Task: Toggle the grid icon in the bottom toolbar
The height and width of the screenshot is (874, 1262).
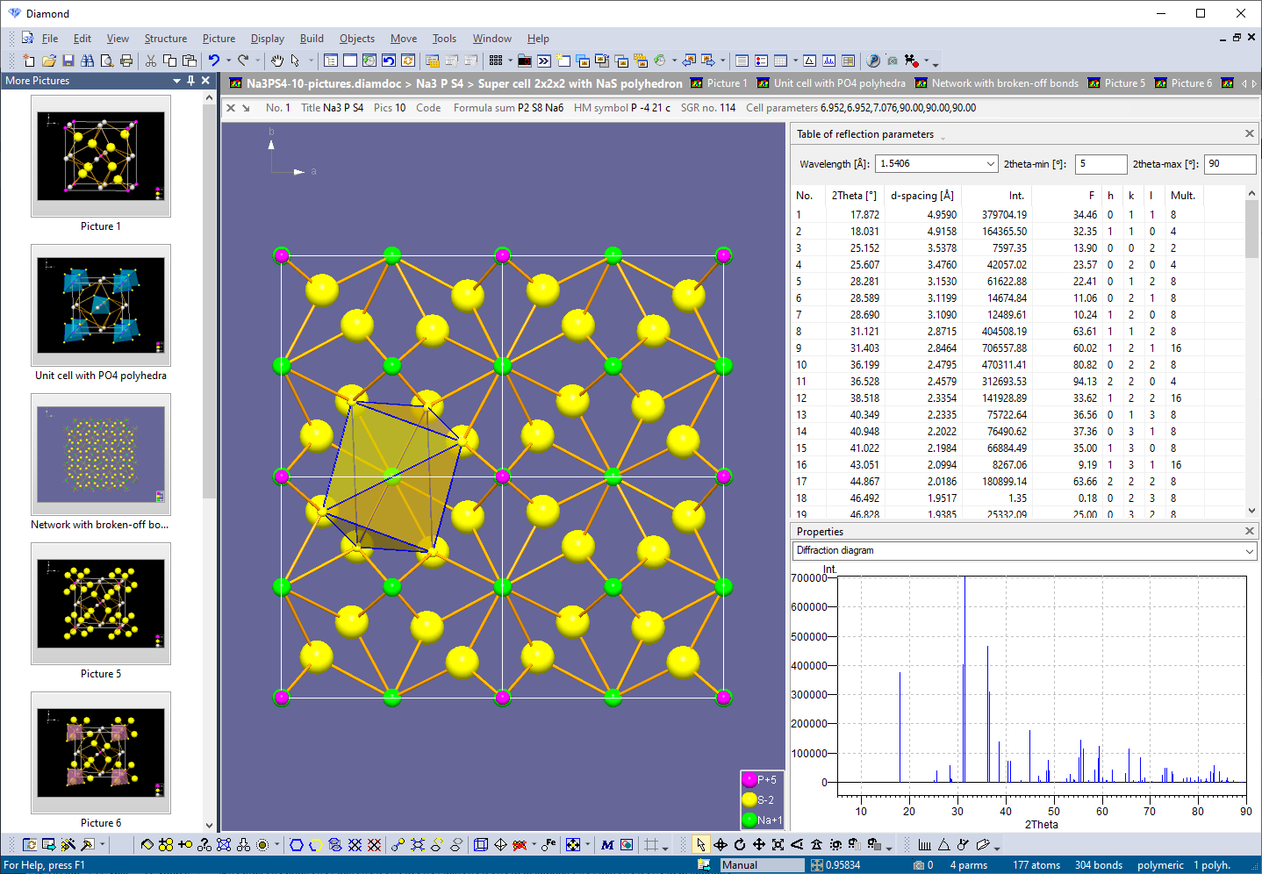Action: (653, 844)
